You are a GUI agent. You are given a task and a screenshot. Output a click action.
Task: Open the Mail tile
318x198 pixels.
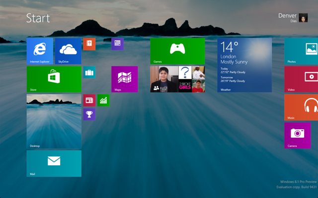54,163
